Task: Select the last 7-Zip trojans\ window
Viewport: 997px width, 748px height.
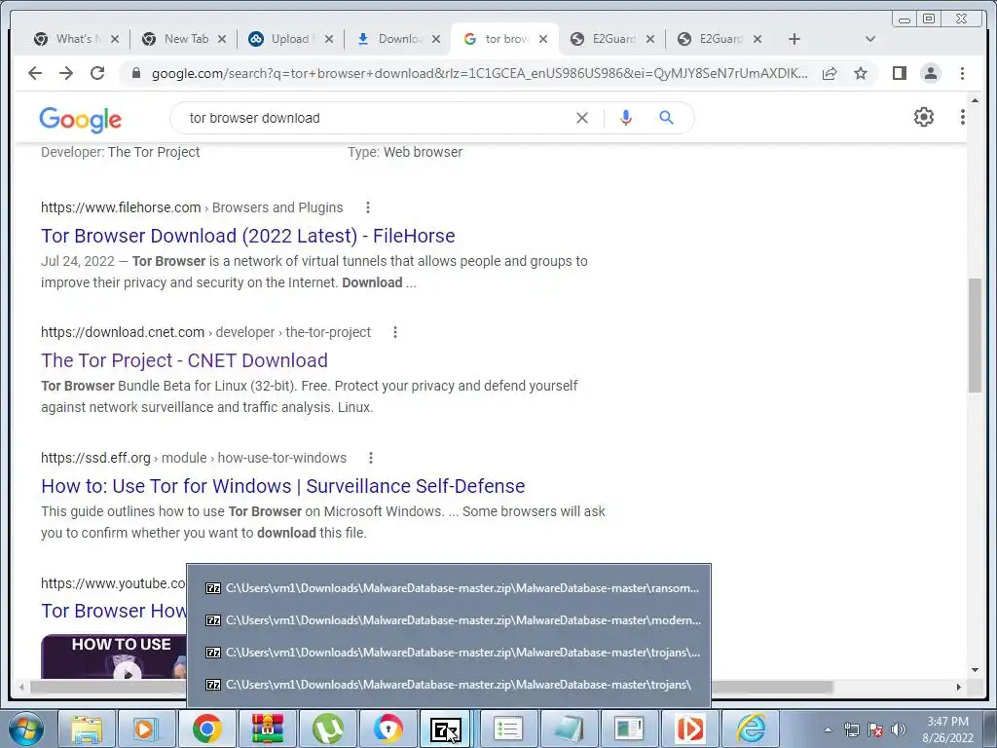Action: click(x=449, y=685)
